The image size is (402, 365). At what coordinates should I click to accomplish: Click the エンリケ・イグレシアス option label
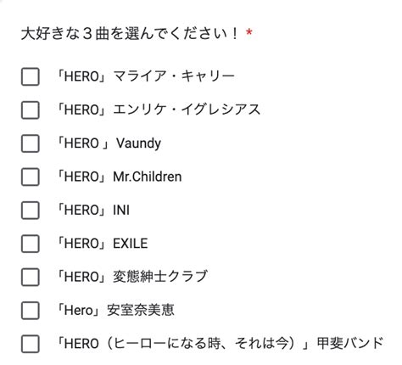tap(158, 109)
